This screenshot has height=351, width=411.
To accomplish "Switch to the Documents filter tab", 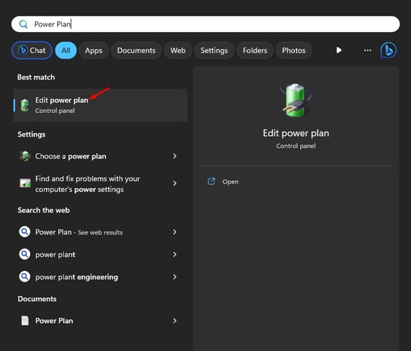I will pos(136,50).
